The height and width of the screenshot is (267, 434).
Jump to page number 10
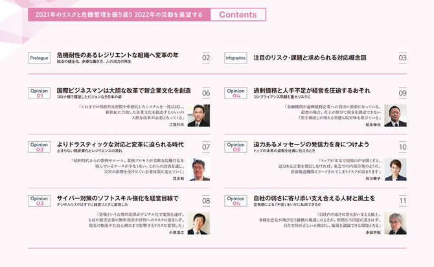tap(402, 147)
